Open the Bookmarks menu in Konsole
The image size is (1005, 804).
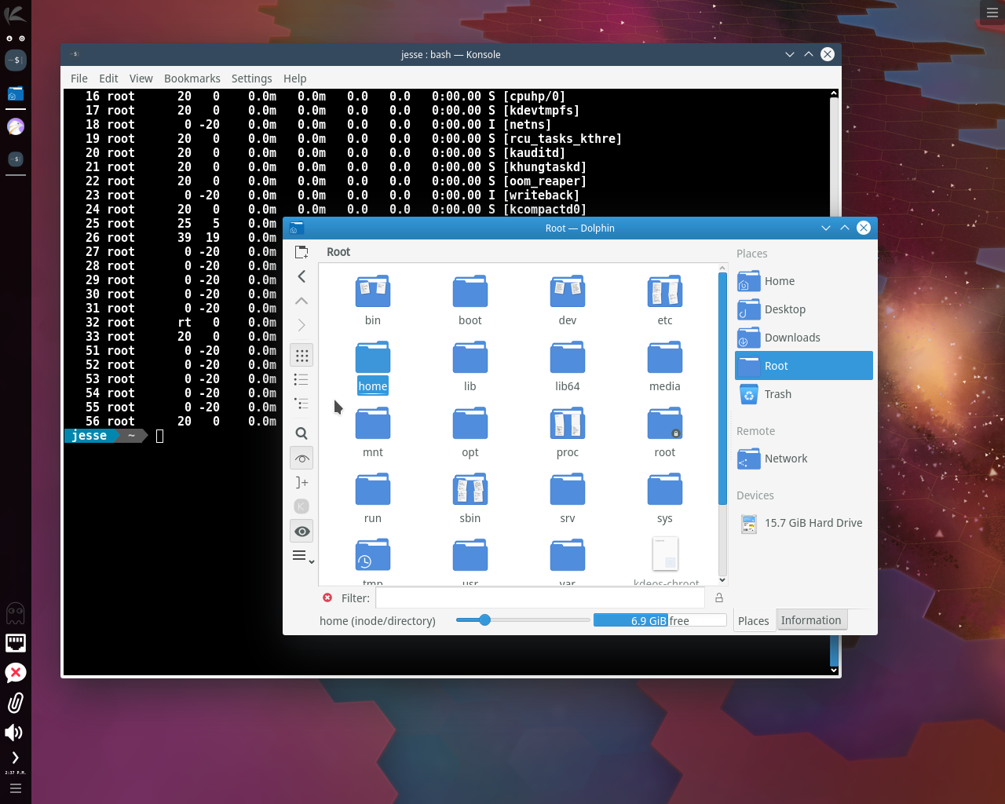click(x=192, y=79)
